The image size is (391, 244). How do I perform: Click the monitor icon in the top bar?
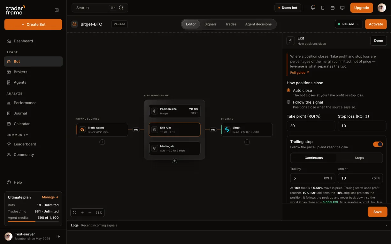coord(342,8)
